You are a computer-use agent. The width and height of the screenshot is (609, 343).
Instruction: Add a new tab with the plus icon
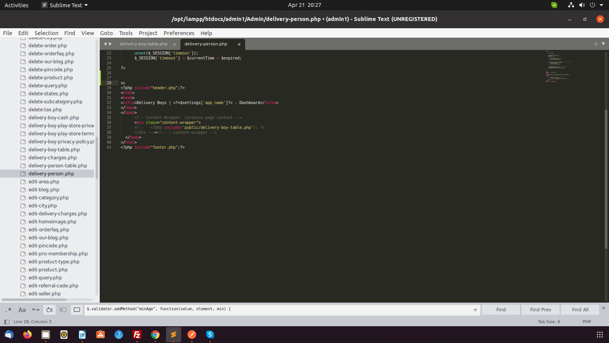pos(596,44)
